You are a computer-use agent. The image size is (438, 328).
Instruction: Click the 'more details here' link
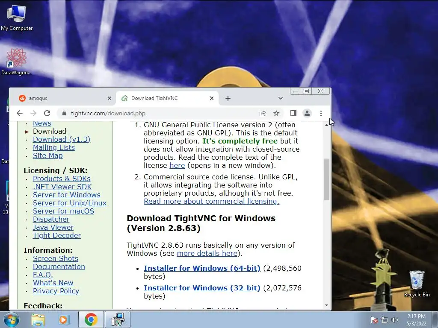pos(207,253)
